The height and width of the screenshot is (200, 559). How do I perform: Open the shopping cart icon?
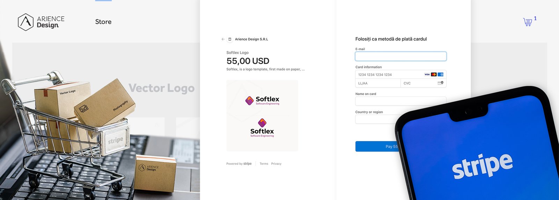(528, 22)
